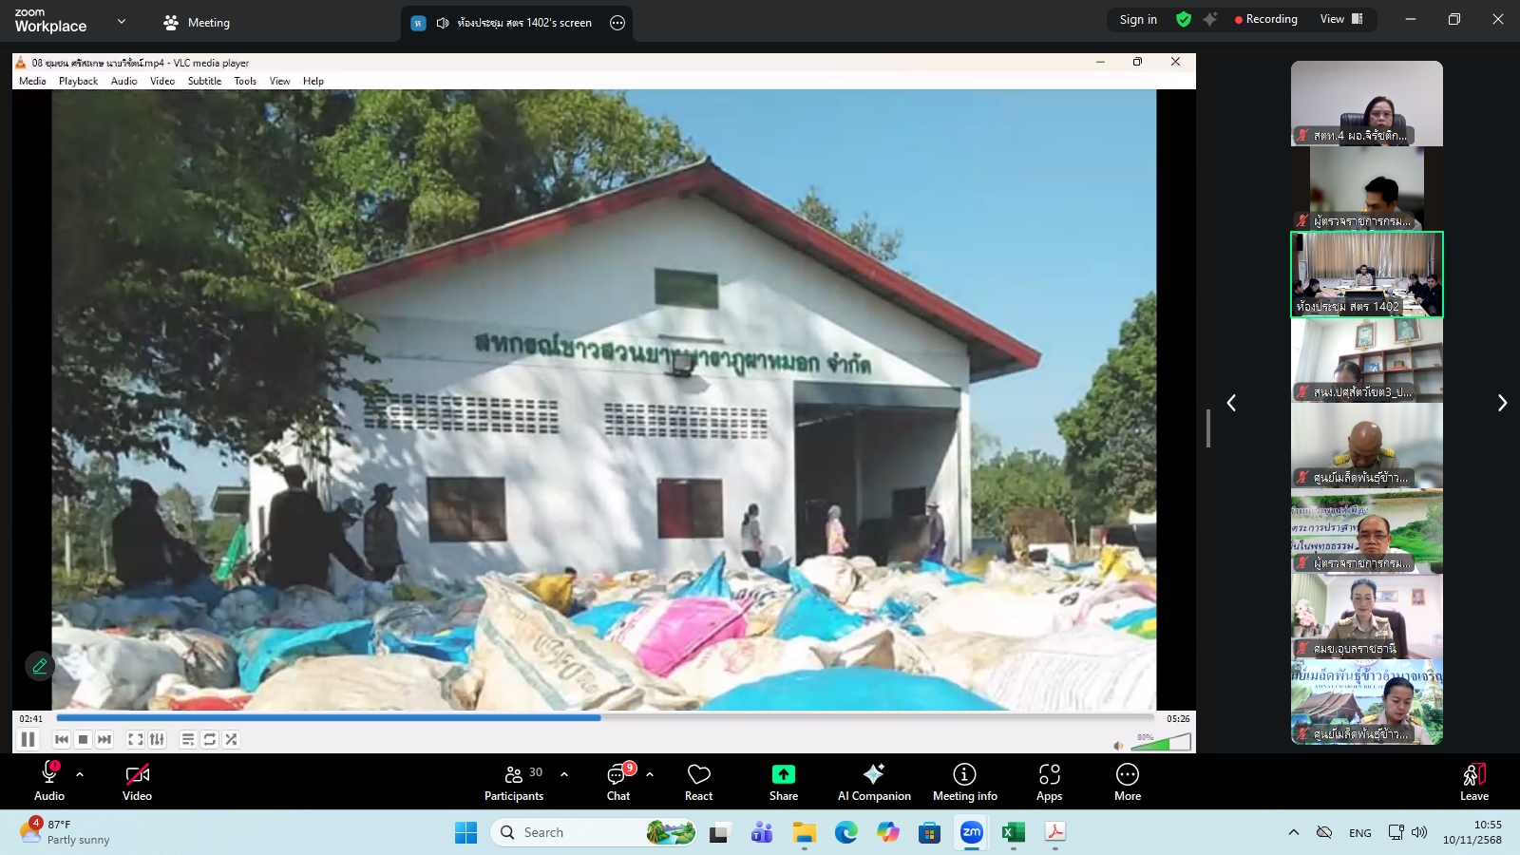Click the Sign in link

click(1137, 19)
